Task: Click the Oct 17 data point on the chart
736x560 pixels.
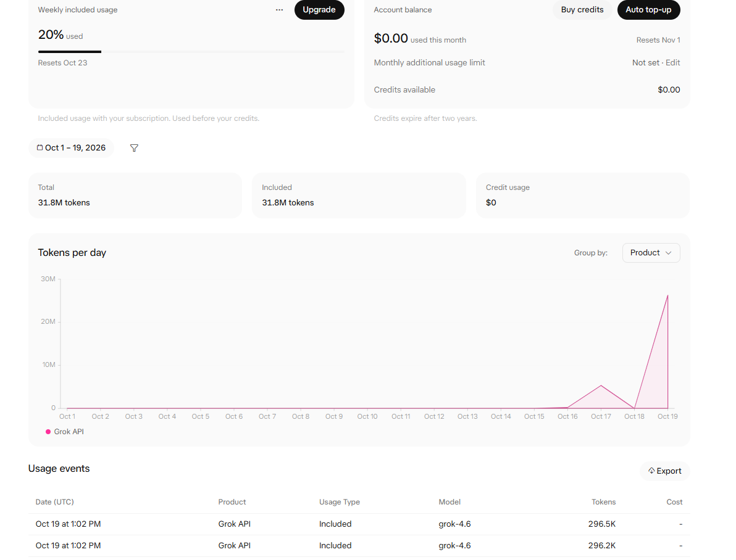Action: (601, 385)
